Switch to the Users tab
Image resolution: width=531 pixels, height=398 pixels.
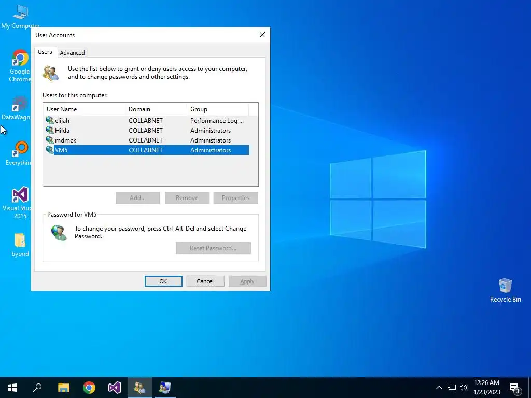[45, 52]
